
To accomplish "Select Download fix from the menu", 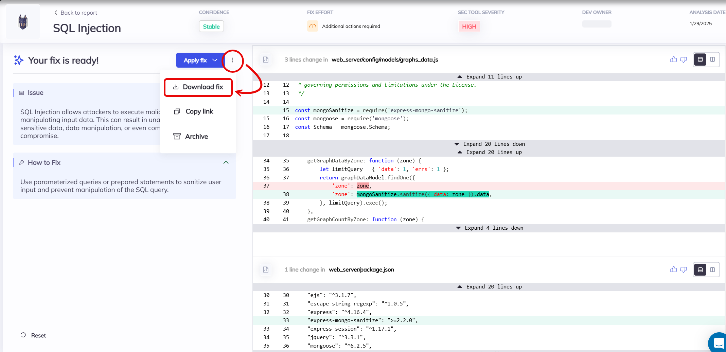I will (198, 87).
